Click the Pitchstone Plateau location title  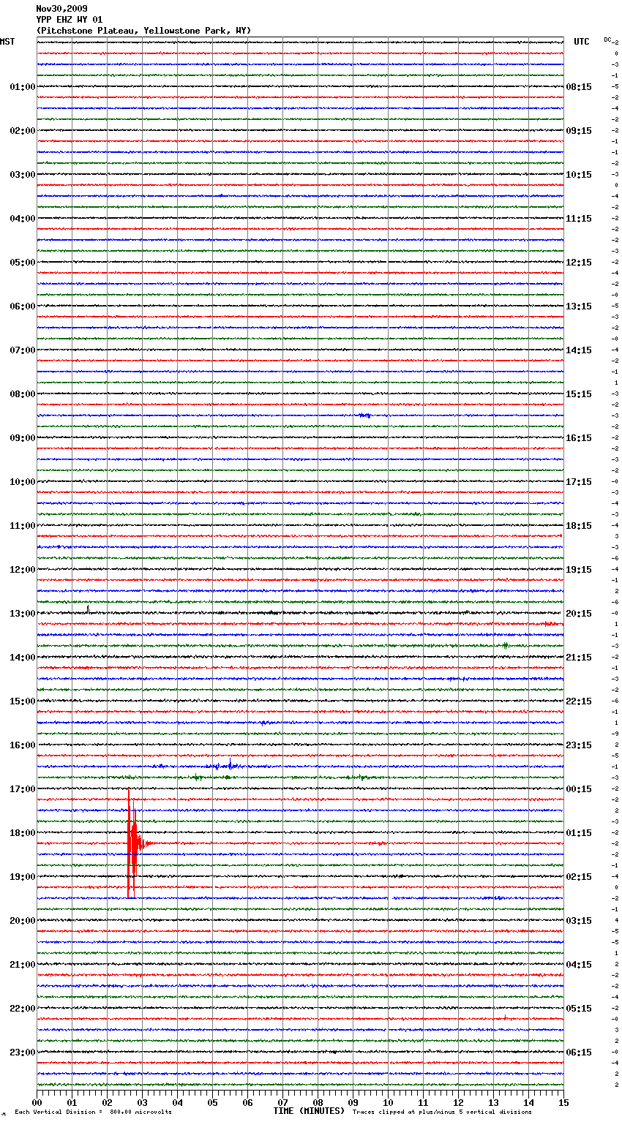coord(143,31)
